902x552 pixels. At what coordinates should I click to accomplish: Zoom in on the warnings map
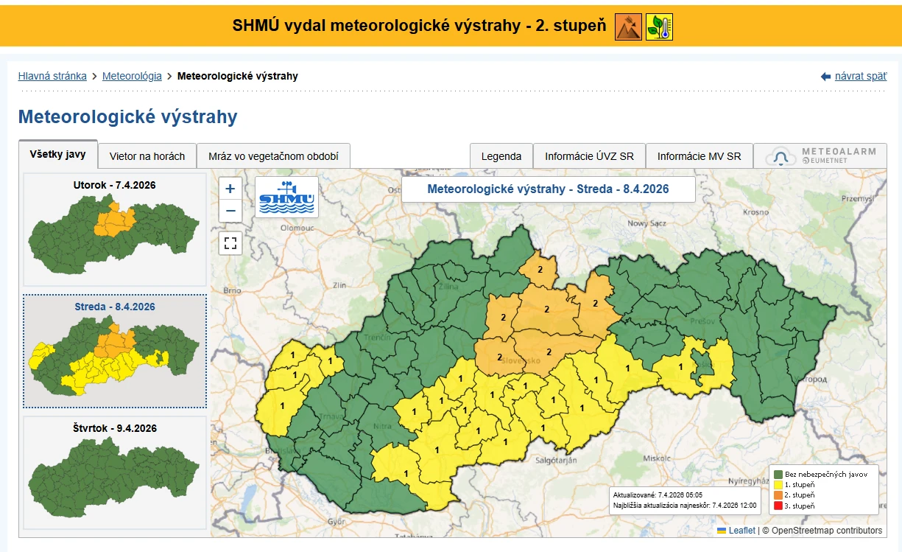tap(230, 189)
